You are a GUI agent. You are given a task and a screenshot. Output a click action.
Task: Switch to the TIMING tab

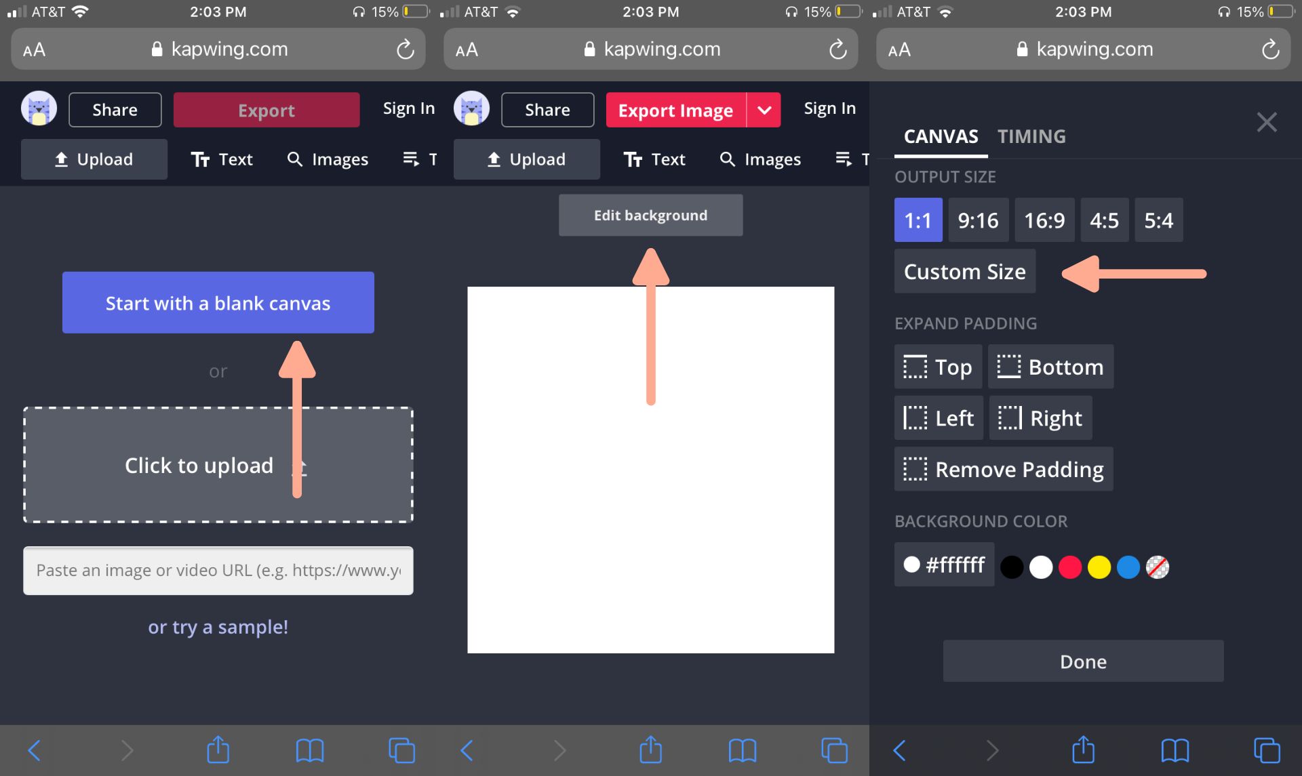1031,136
